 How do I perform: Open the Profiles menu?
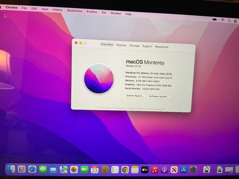92,12
